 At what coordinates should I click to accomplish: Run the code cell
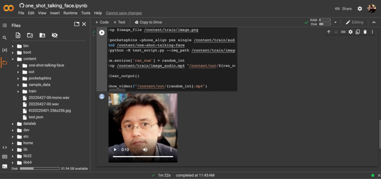coord(102,32)
